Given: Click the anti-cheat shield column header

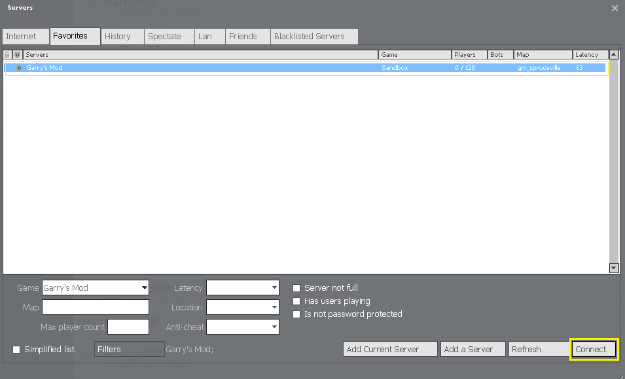Looking at the screenshot, I should pyautogui.click(x=18, y=54).
